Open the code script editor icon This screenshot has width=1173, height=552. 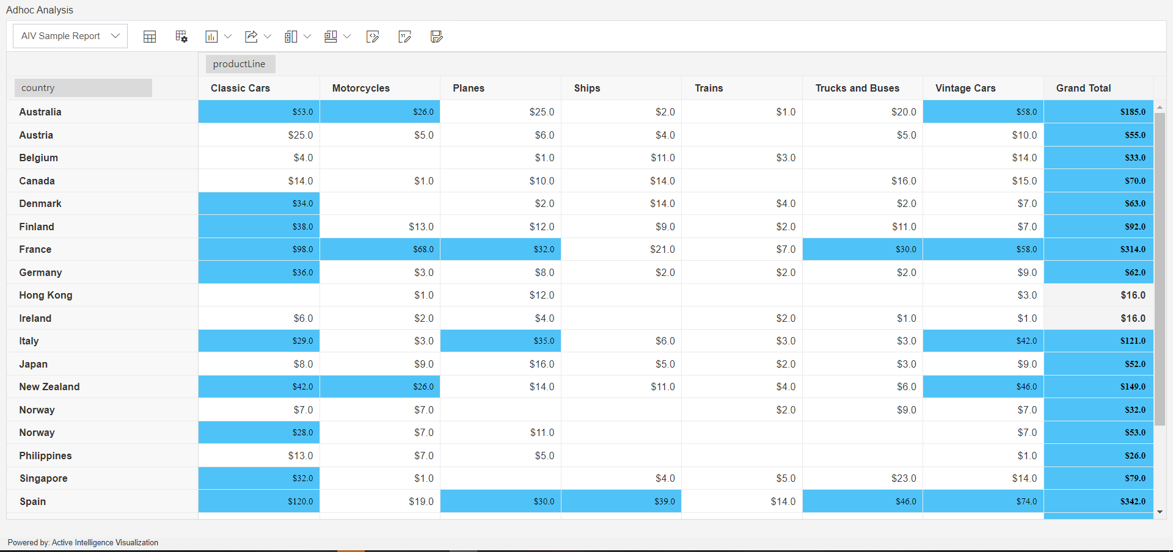[373, 37]
